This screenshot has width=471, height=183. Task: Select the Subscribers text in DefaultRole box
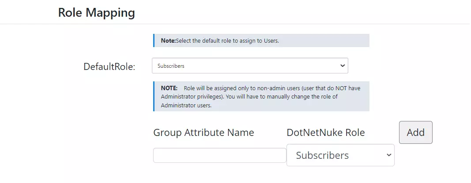point(171,66)
